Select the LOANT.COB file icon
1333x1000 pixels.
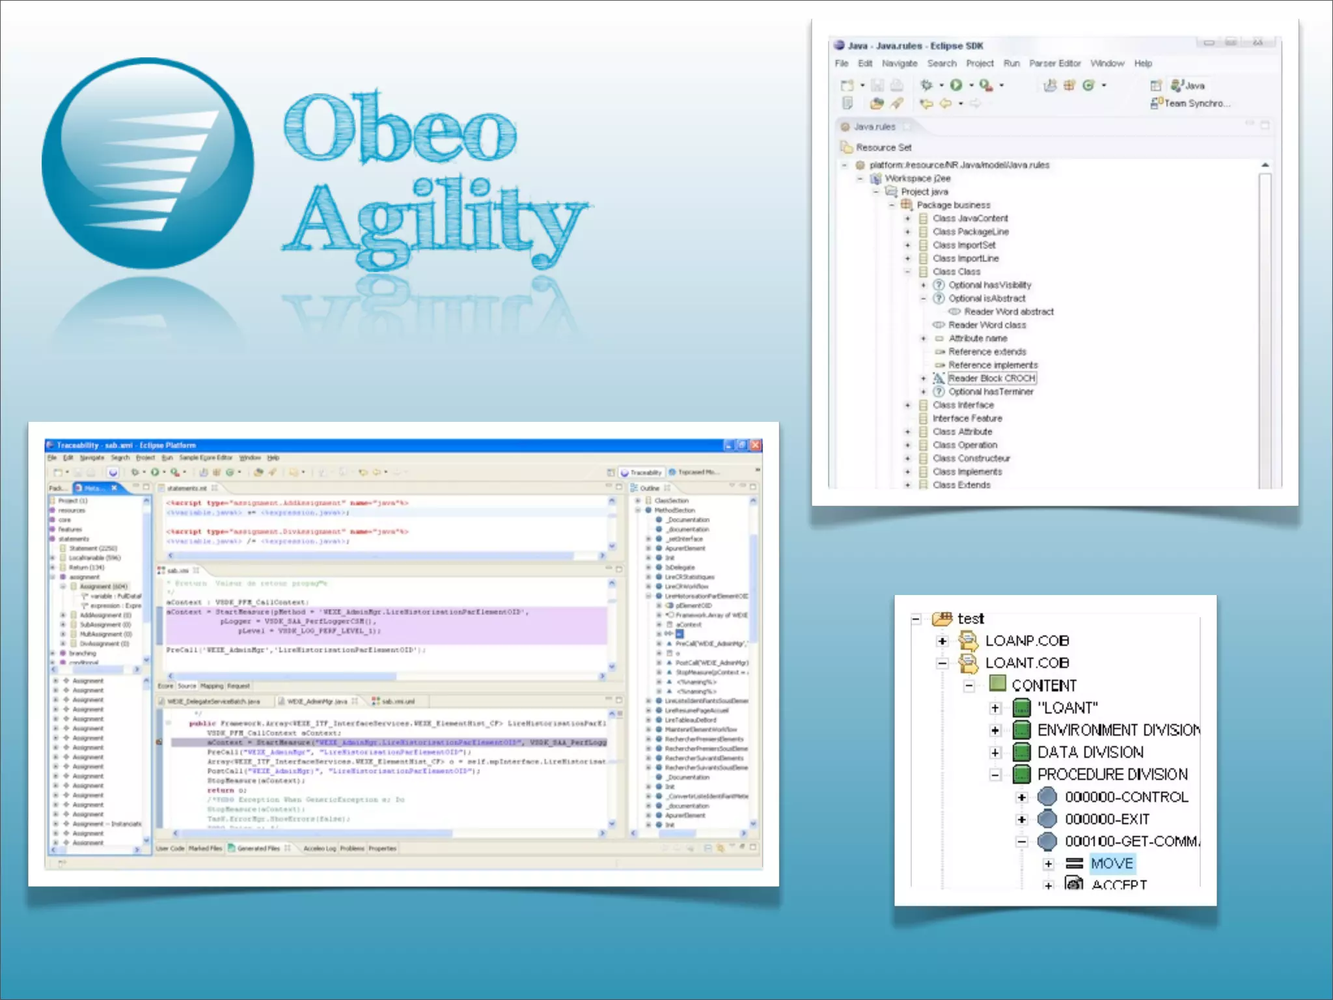click(x=969, y=663)
